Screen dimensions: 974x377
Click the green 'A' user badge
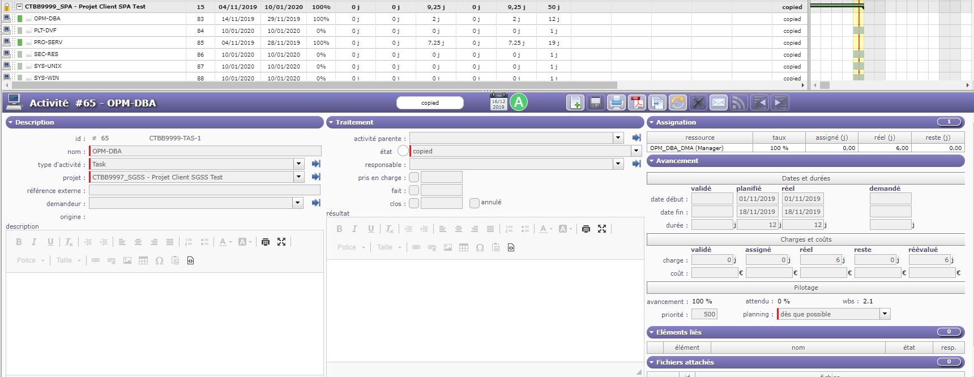coord(518,102)
